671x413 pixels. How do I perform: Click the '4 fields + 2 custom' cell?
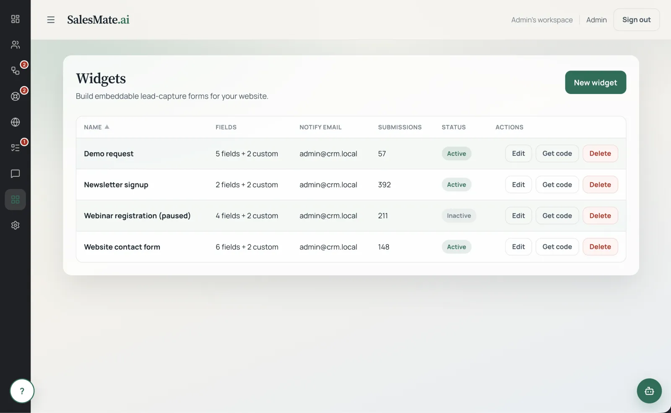(247, 216)
